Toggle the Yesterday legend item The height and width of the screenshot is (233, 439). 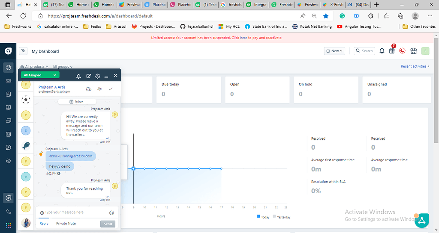(281, 217)
